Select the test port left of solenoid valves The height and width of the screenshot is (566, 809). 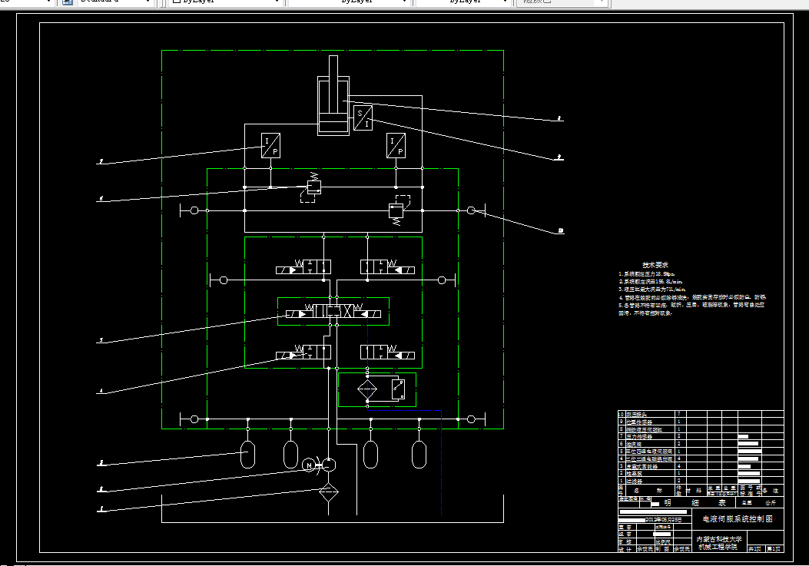224,280
